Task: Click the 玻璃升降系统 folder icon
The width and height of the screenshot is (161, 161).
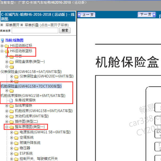Action: click(16, 143)
